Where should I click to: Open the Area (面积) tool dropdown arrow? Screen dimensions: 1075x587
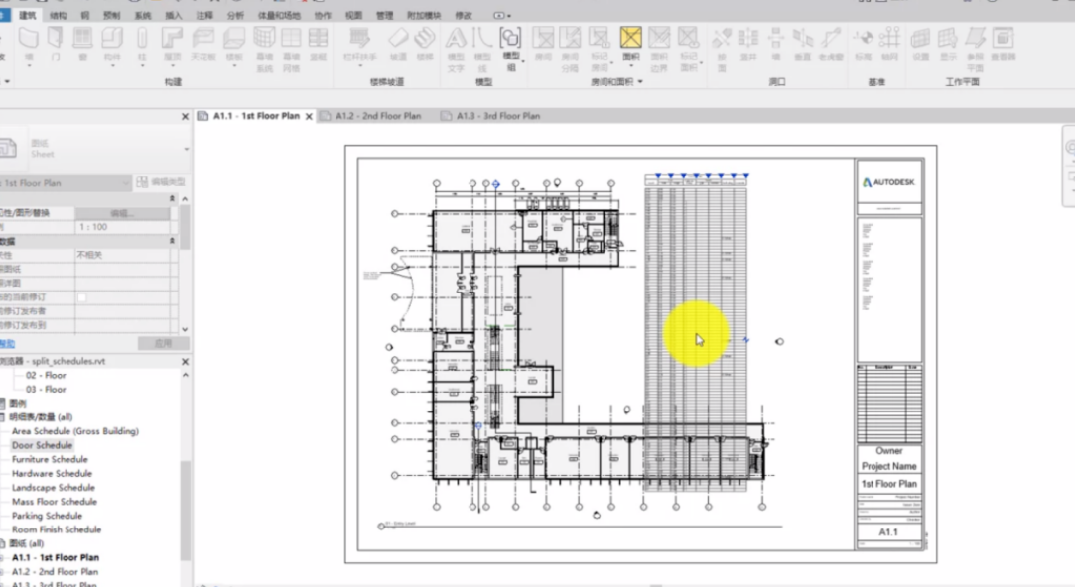[630, 66]
